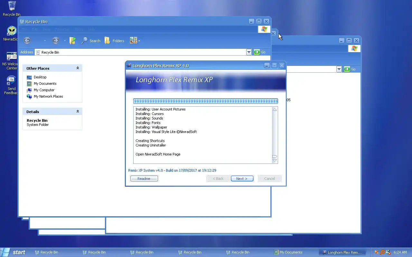Collapse the Other Places panel
Viewport: 412px width, 257px height.
[x=78, y=68]
